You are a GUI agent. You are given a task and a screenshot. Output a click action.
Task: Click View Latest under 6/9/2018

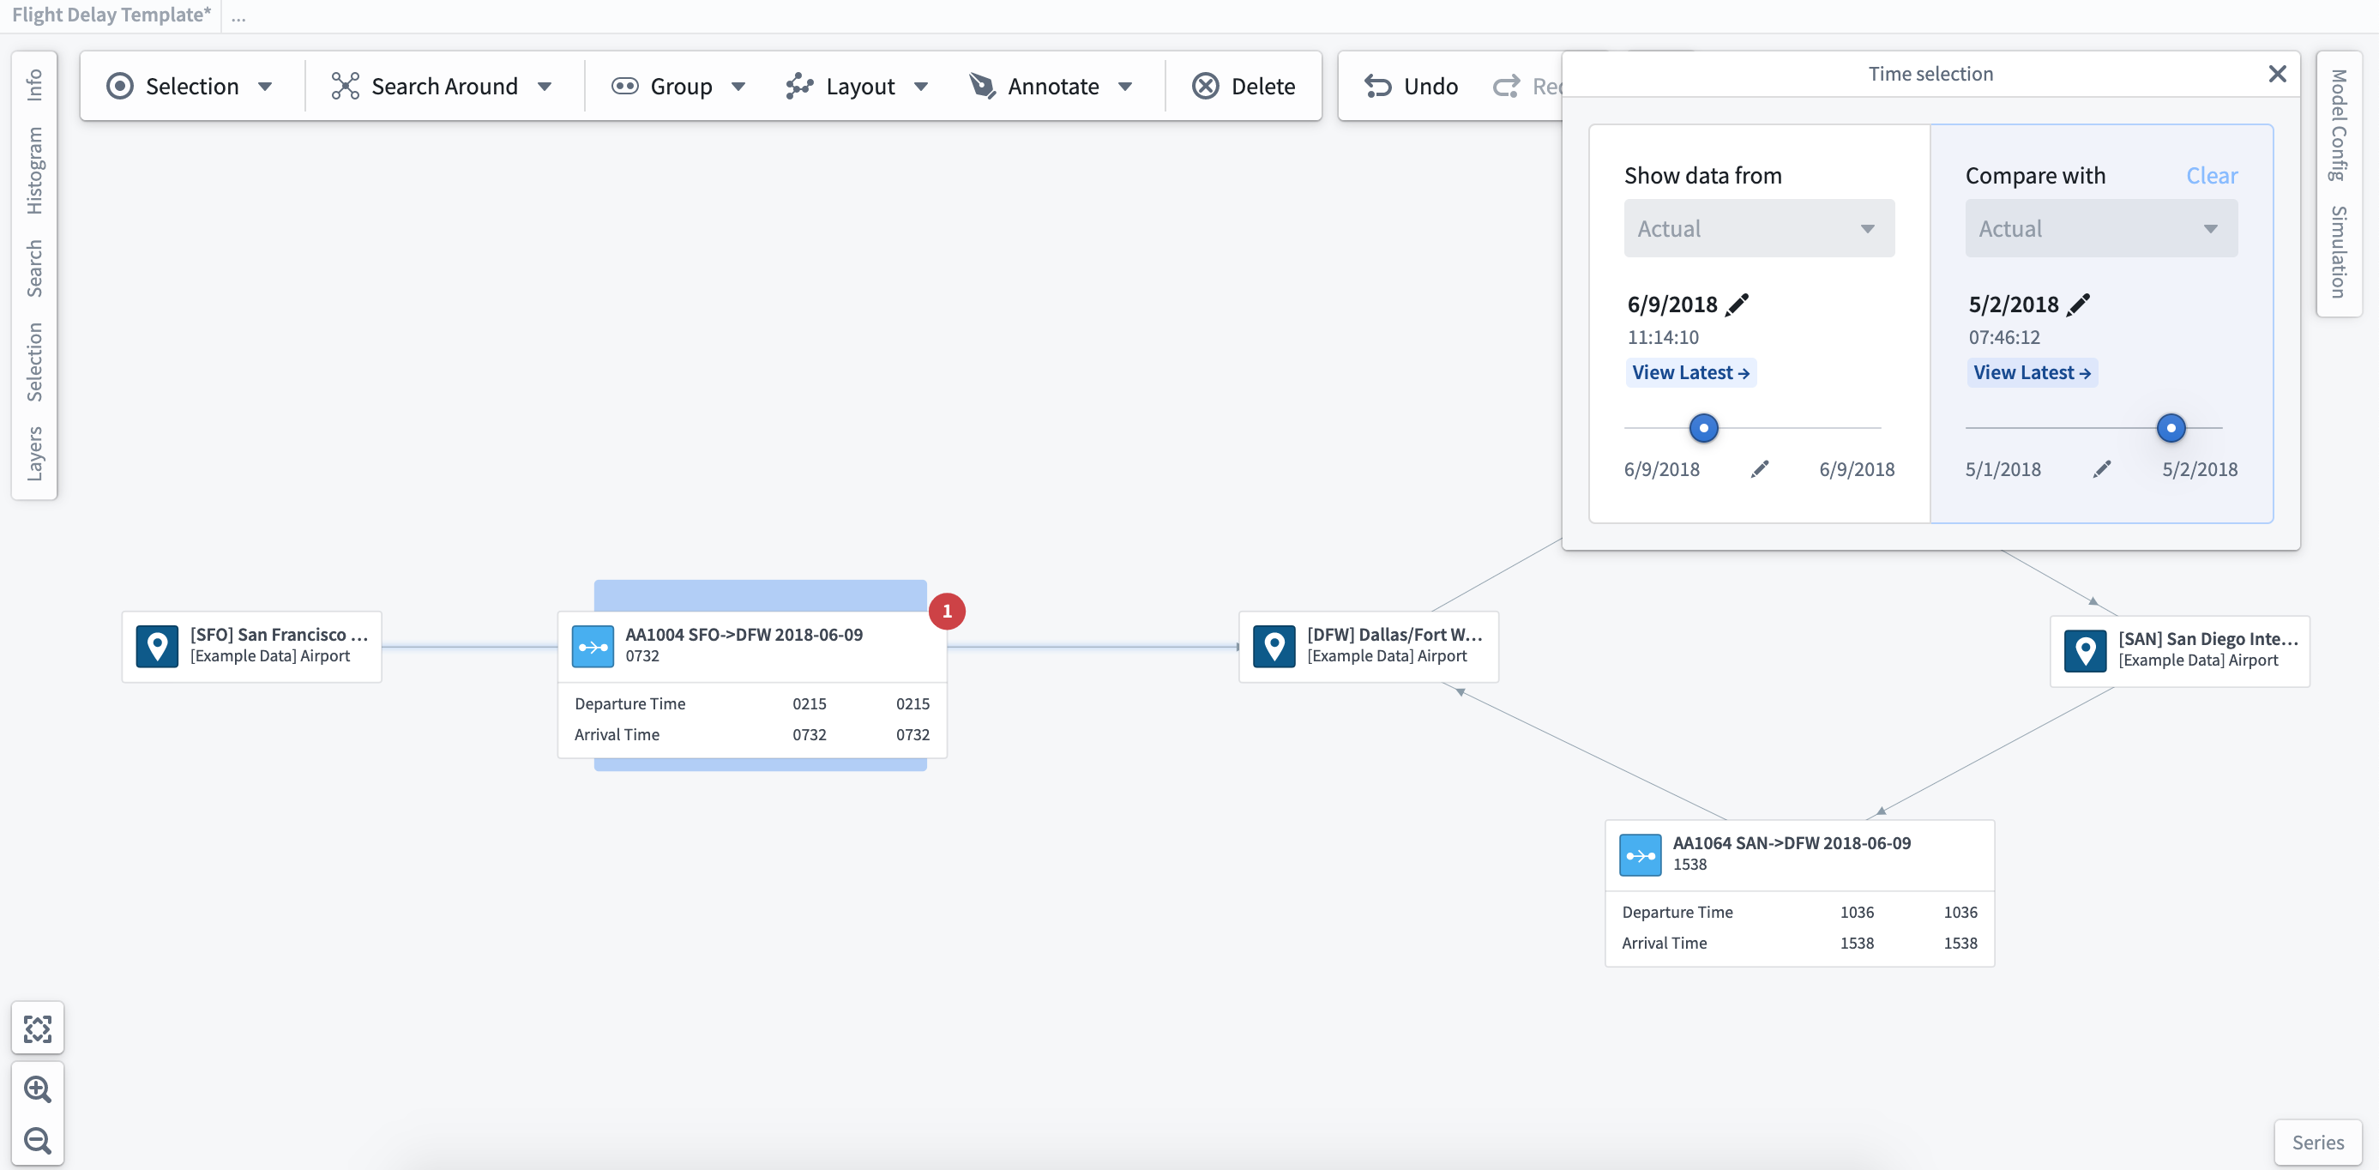coord(1690,372)
